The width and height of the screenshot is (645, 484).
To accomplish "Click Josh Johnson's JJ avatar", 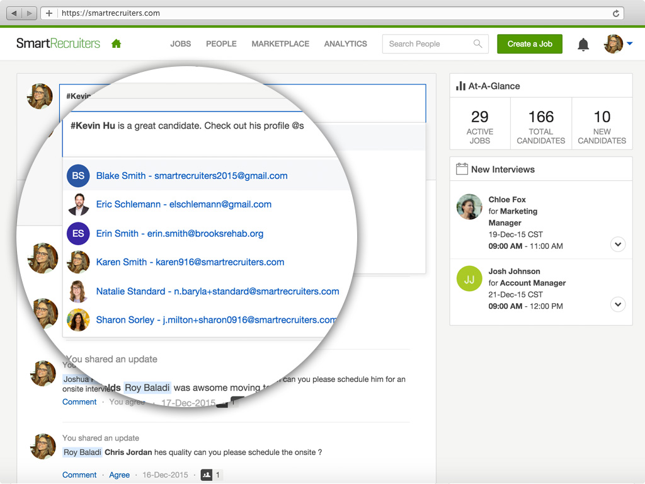I will 469,279.
